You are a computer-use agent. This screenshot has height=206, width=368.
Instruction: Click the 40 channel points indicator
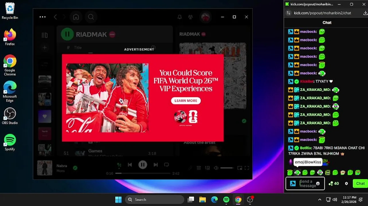click(x=334, y=183)
